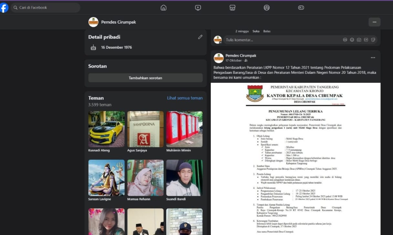393x235 pixels.
Task: Open Kusnadi Ateng's friend thumbnail
Action: click(x=106, y=129)
